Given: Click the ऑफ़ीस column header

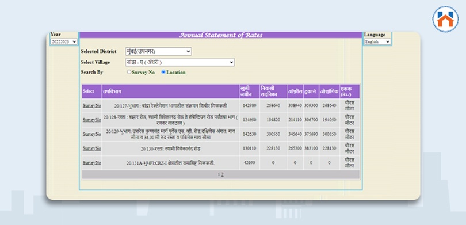Looking at the screenshot, I should click(295, 91).
